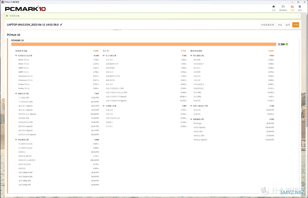Click the value 84.28 FPS
The width and height of the screenshot is (308, 198).
(x=95, y=135)
